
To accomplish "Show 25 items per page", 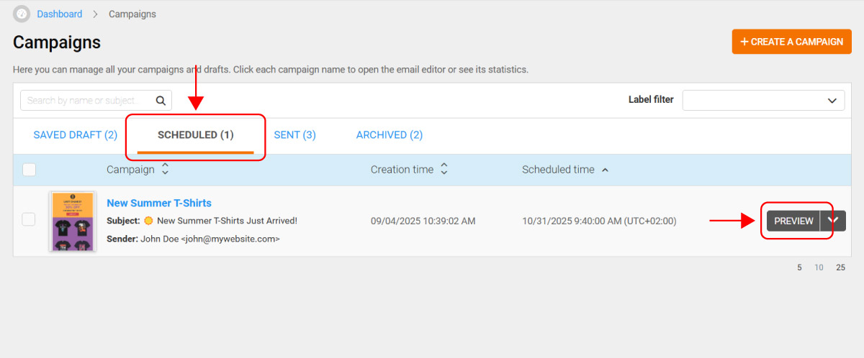I will click(x=840, y=267).
